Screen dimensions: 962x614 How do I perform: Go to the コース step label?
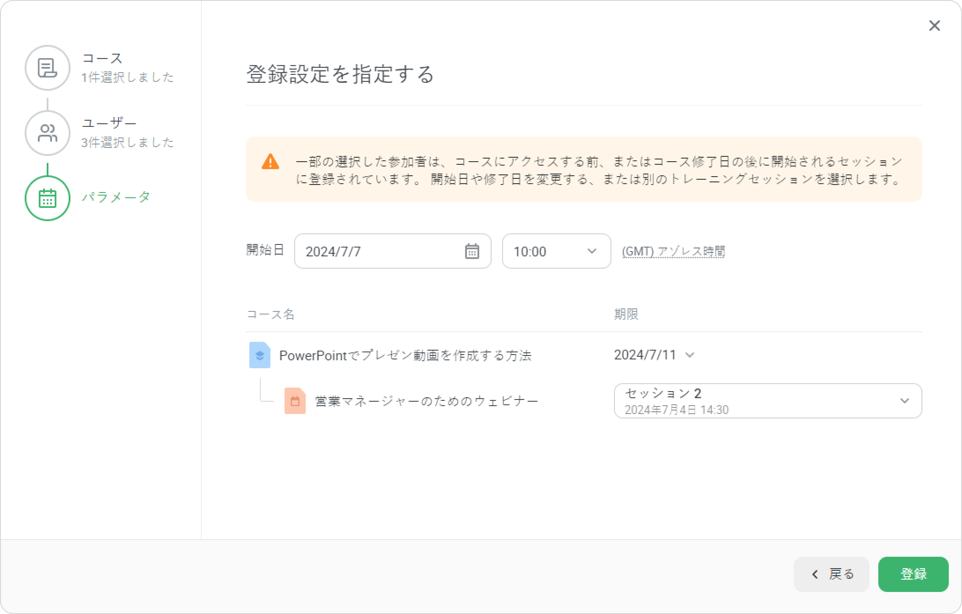102,58
